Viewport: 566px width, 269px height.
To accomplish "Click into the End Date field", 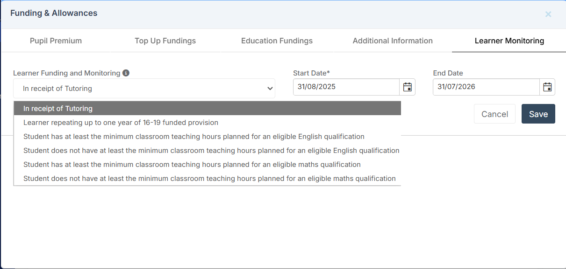I will pyautogui.click(x=486, y=87).
